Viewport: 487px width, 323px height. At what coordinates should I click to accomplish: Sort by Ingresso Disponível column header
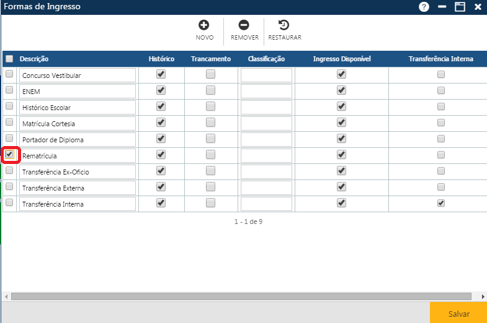tap(341, 59)
